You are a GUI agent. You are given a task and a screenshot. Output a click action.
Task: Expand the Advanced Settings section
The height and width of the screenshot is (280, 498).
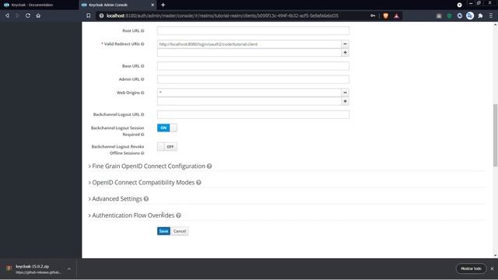pos(115,199)
